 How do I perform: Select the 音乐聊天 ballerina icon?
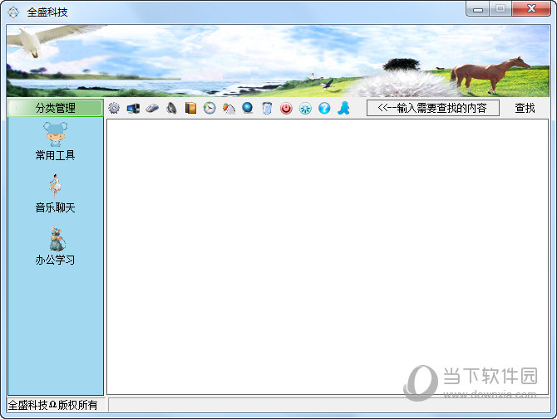click(x=55, y=186)
